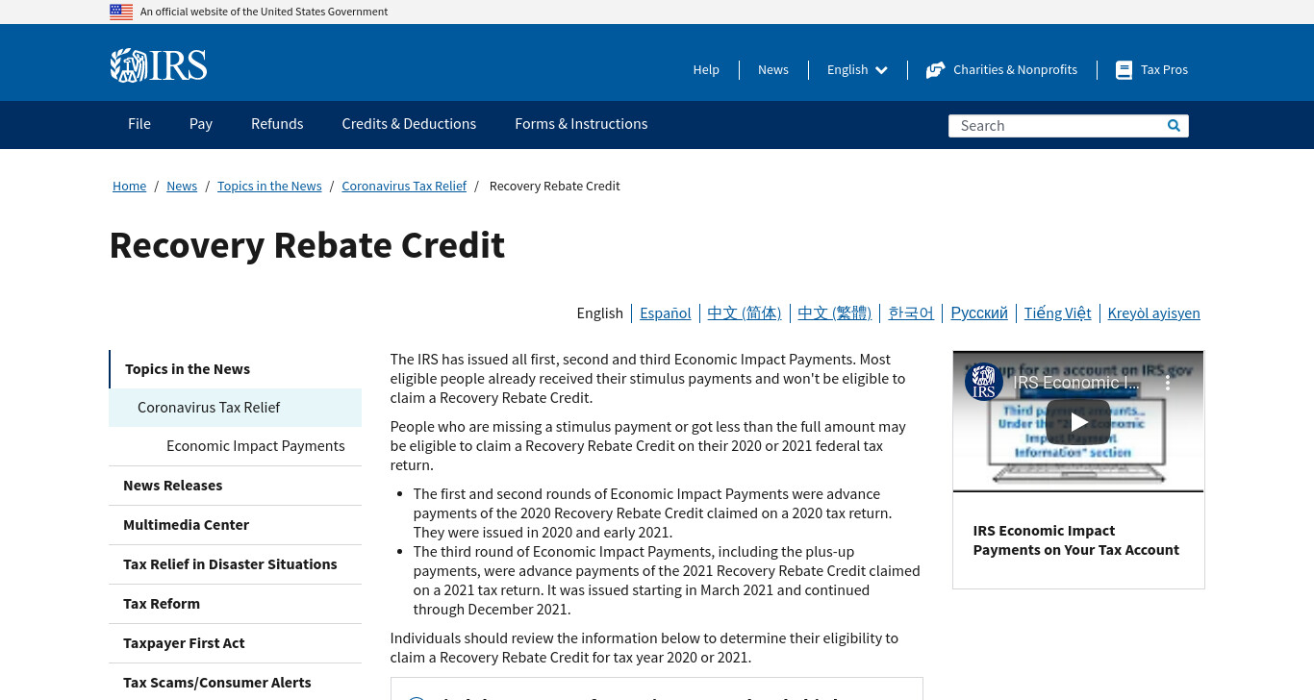Switch page language to 한국어
Image resolution: width=1314 pixels, height=700 pixels.
click(911, 313)
